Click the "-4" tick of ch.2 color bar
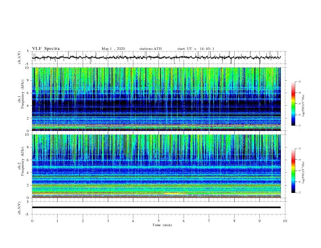The image size is (321, 248). coord(299,160)
